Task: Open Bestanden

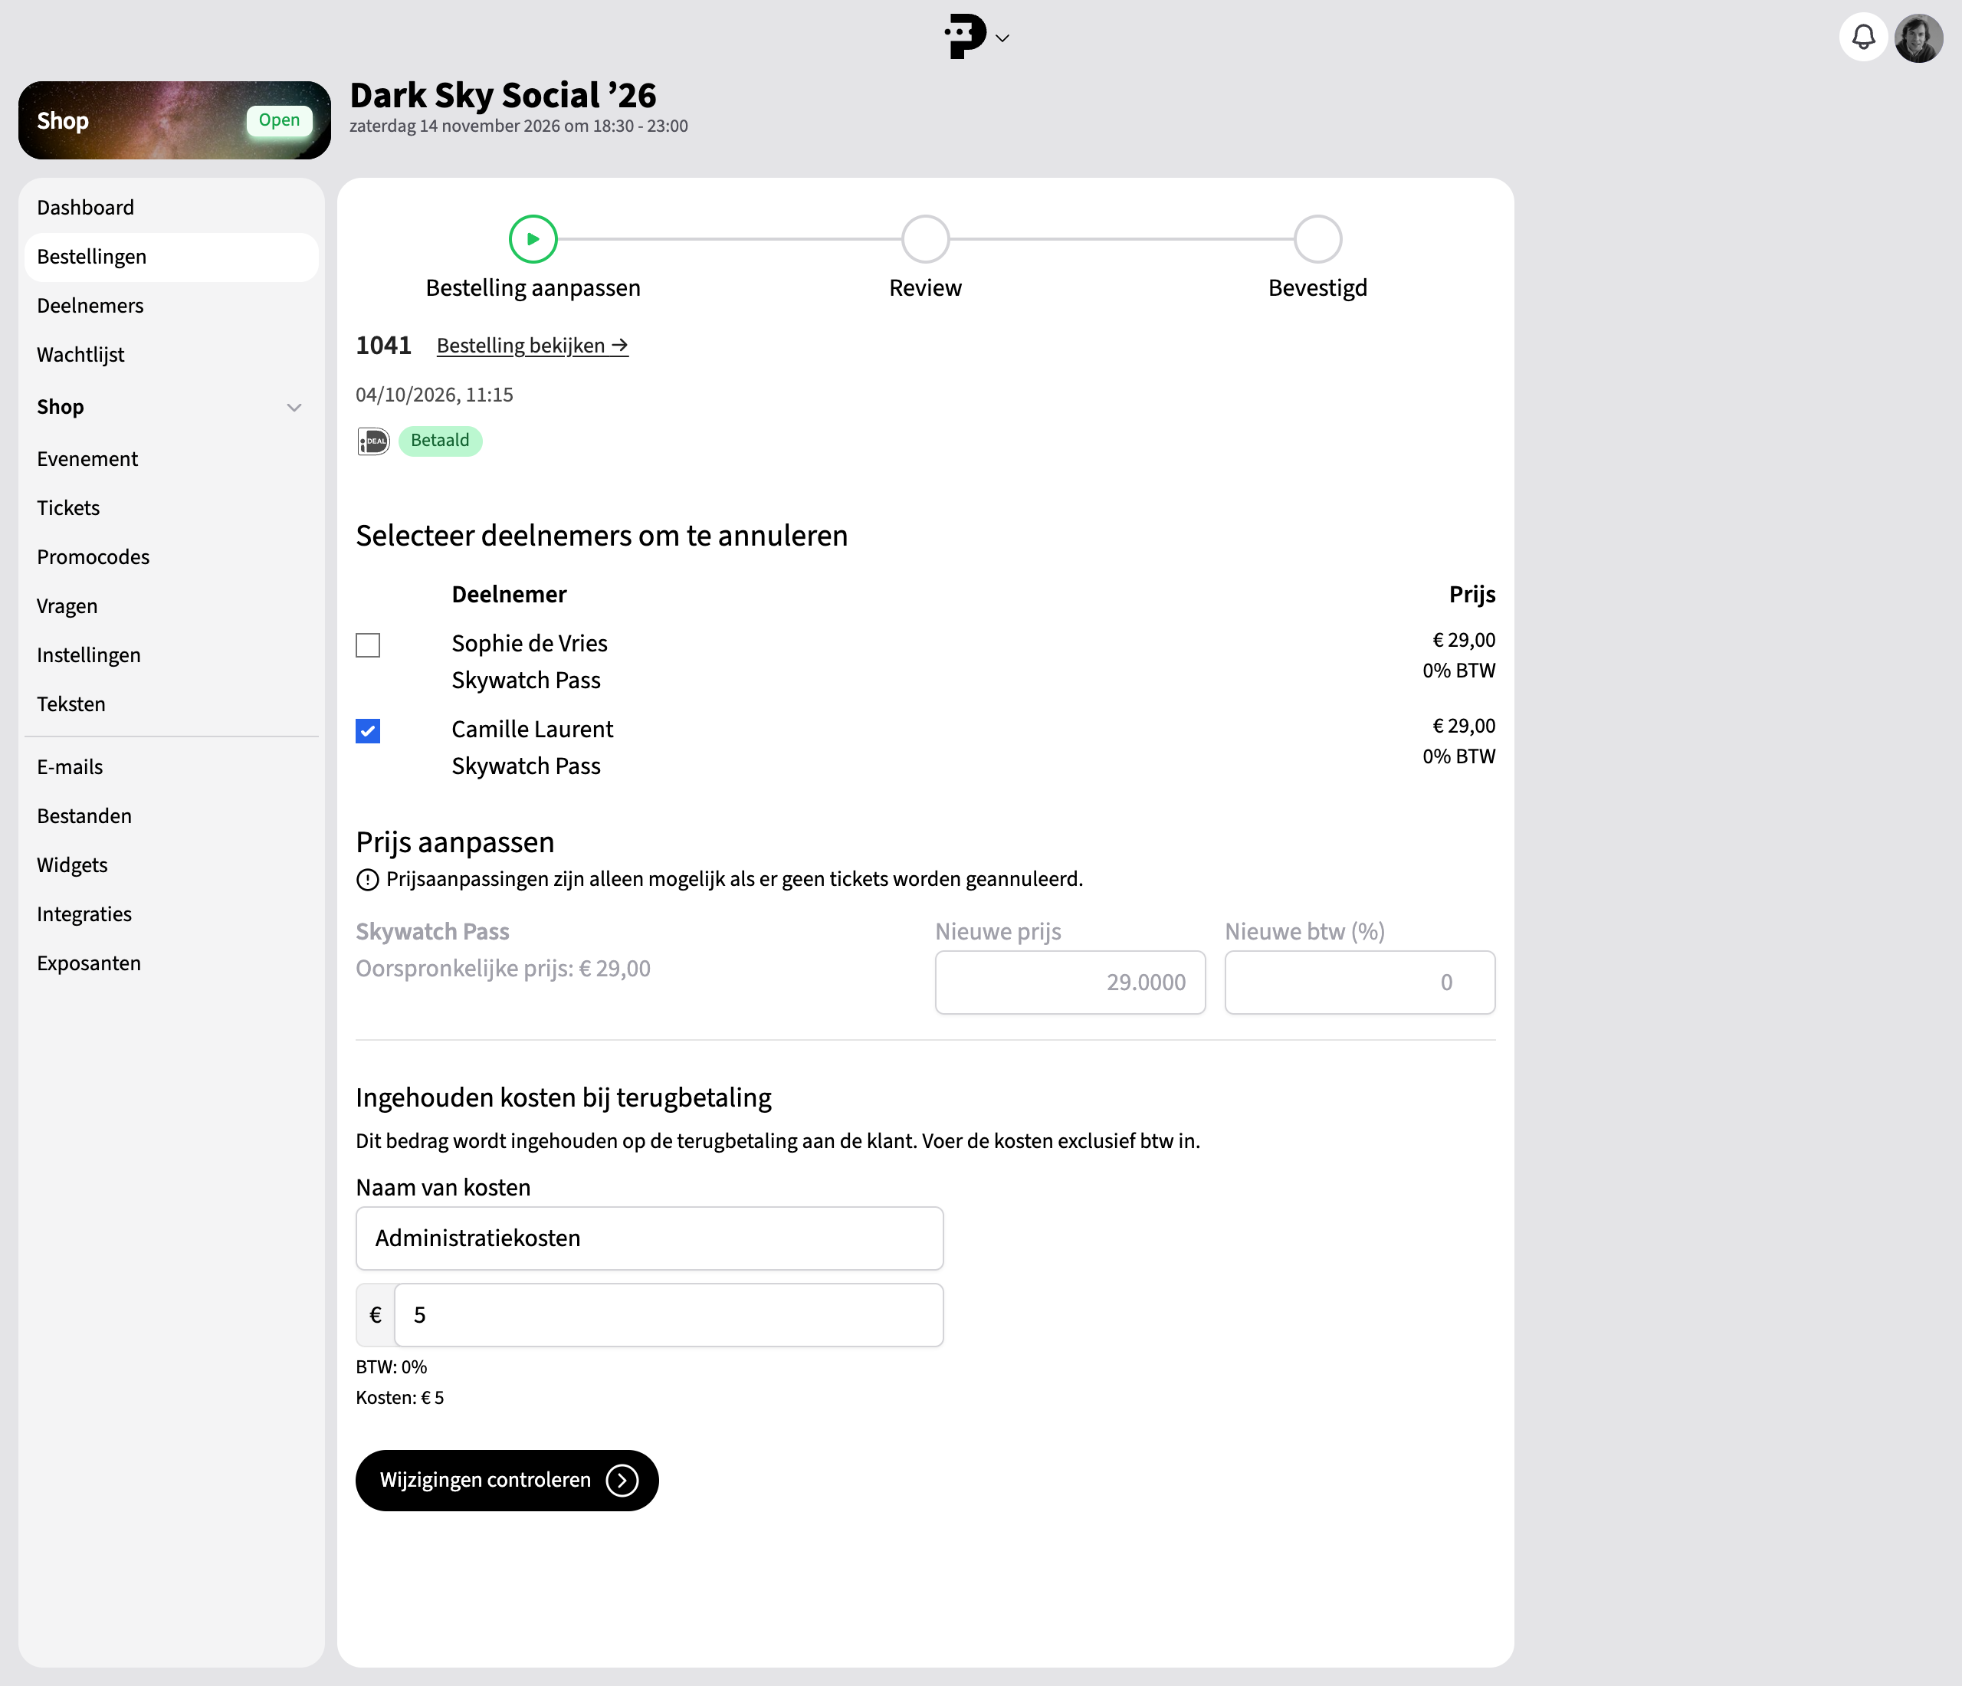Action: coord(172,817)
